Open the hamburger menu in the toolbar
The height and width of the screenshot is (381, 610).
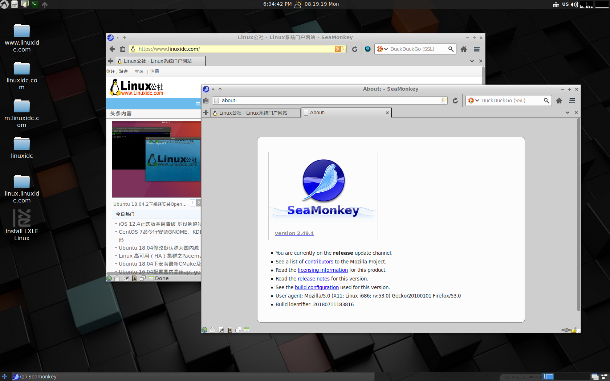572,101
